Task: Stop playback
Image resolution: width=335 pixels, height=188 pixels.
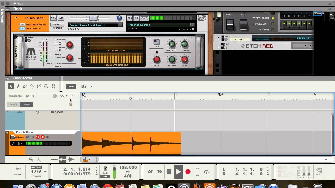Action: pyautogui.click(x=169, y=172)
